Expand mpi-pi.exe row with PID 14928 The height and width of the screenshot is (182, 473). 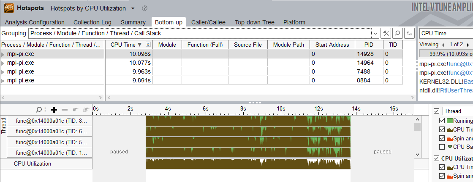[3, 54]
